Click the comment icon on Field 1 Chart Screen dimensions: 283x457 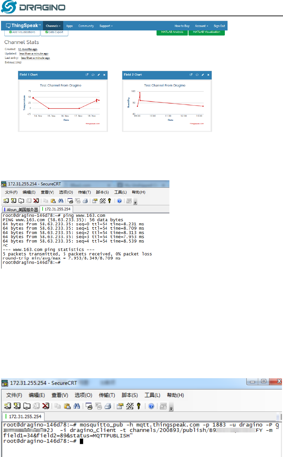[x=93, y=75]
